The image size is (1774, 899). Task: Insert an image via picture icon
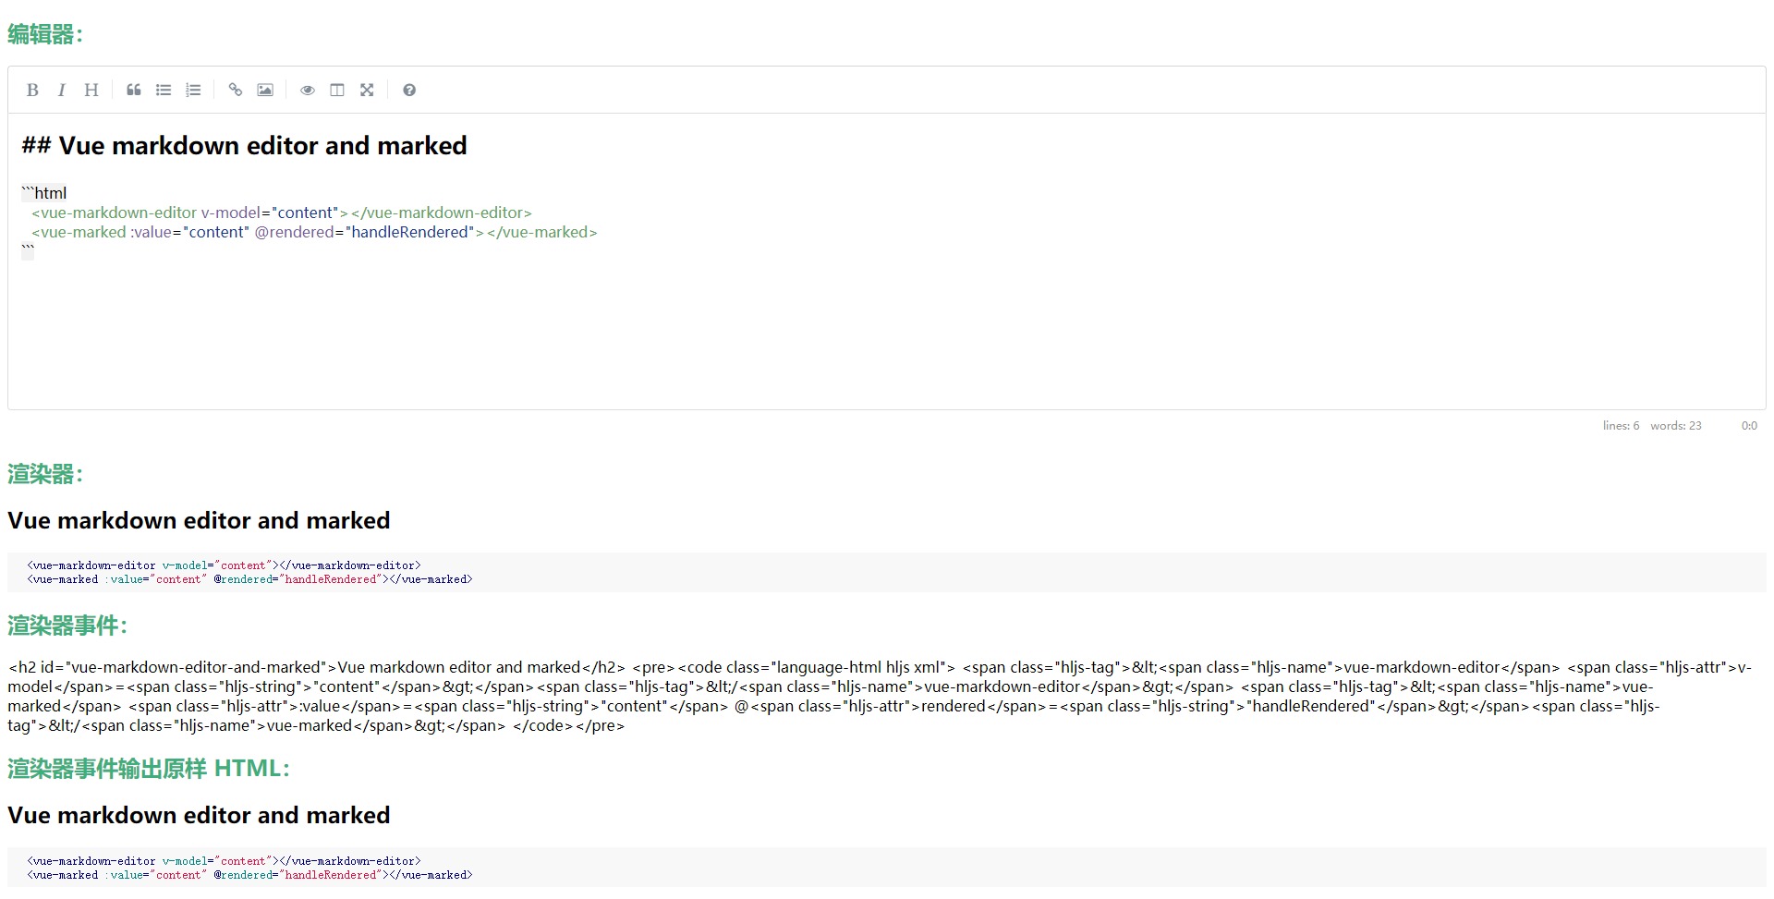click(265, 90)
